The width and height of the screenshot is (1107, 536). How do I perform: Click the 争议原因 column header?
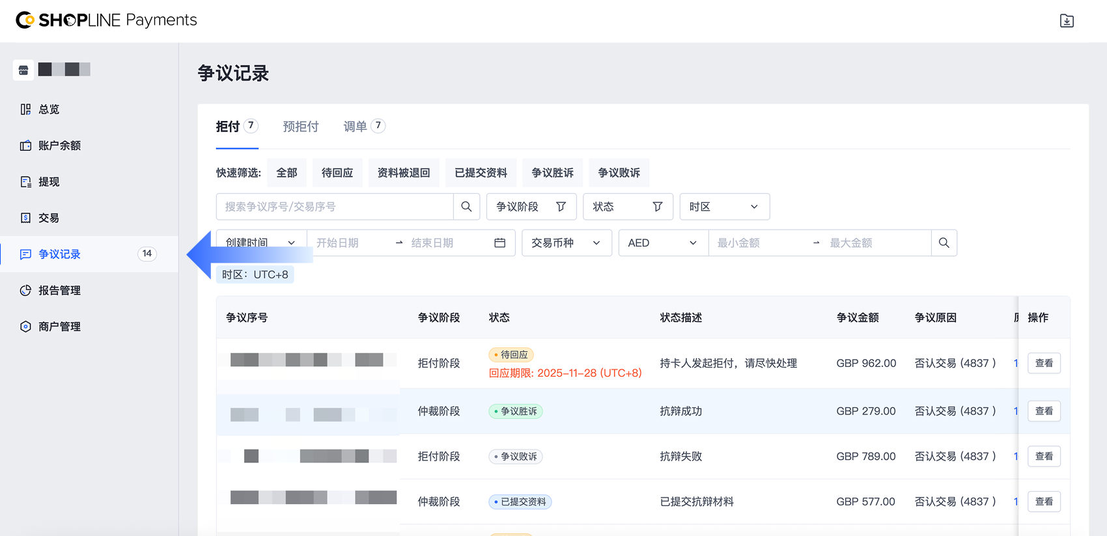tap(936, 317)
